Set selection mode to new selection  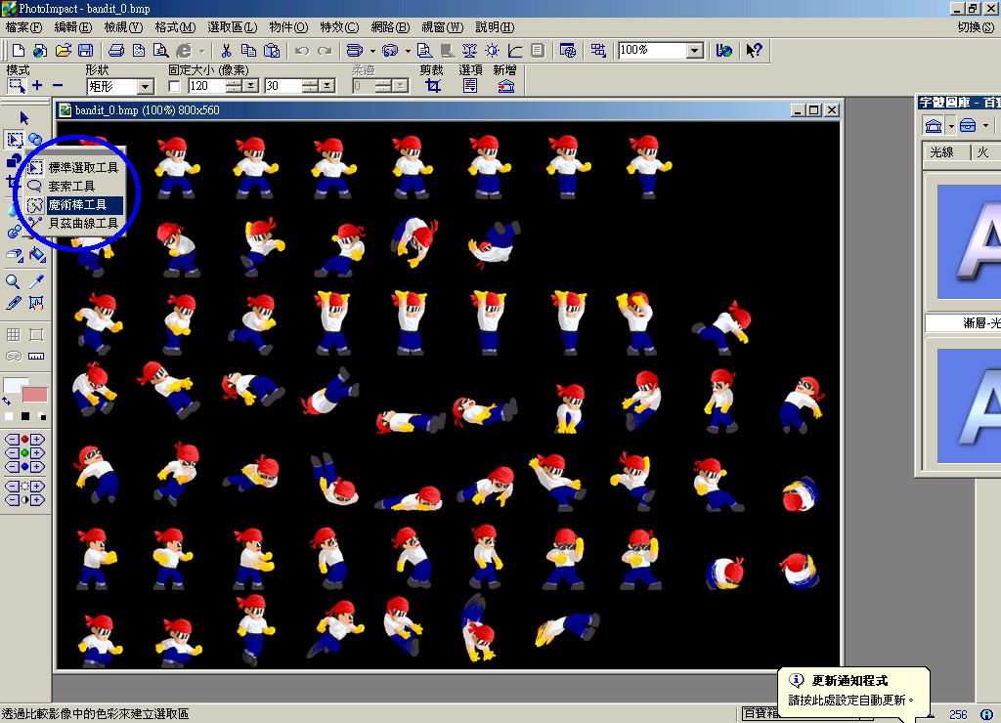coord(16,86)
